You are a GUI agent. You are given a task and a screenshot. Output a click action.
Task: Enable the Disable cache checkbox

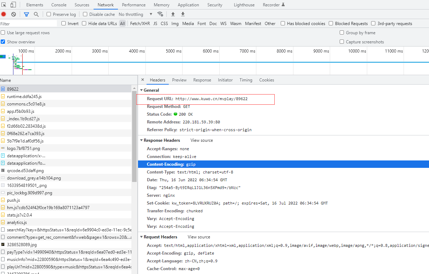(85, 14)
